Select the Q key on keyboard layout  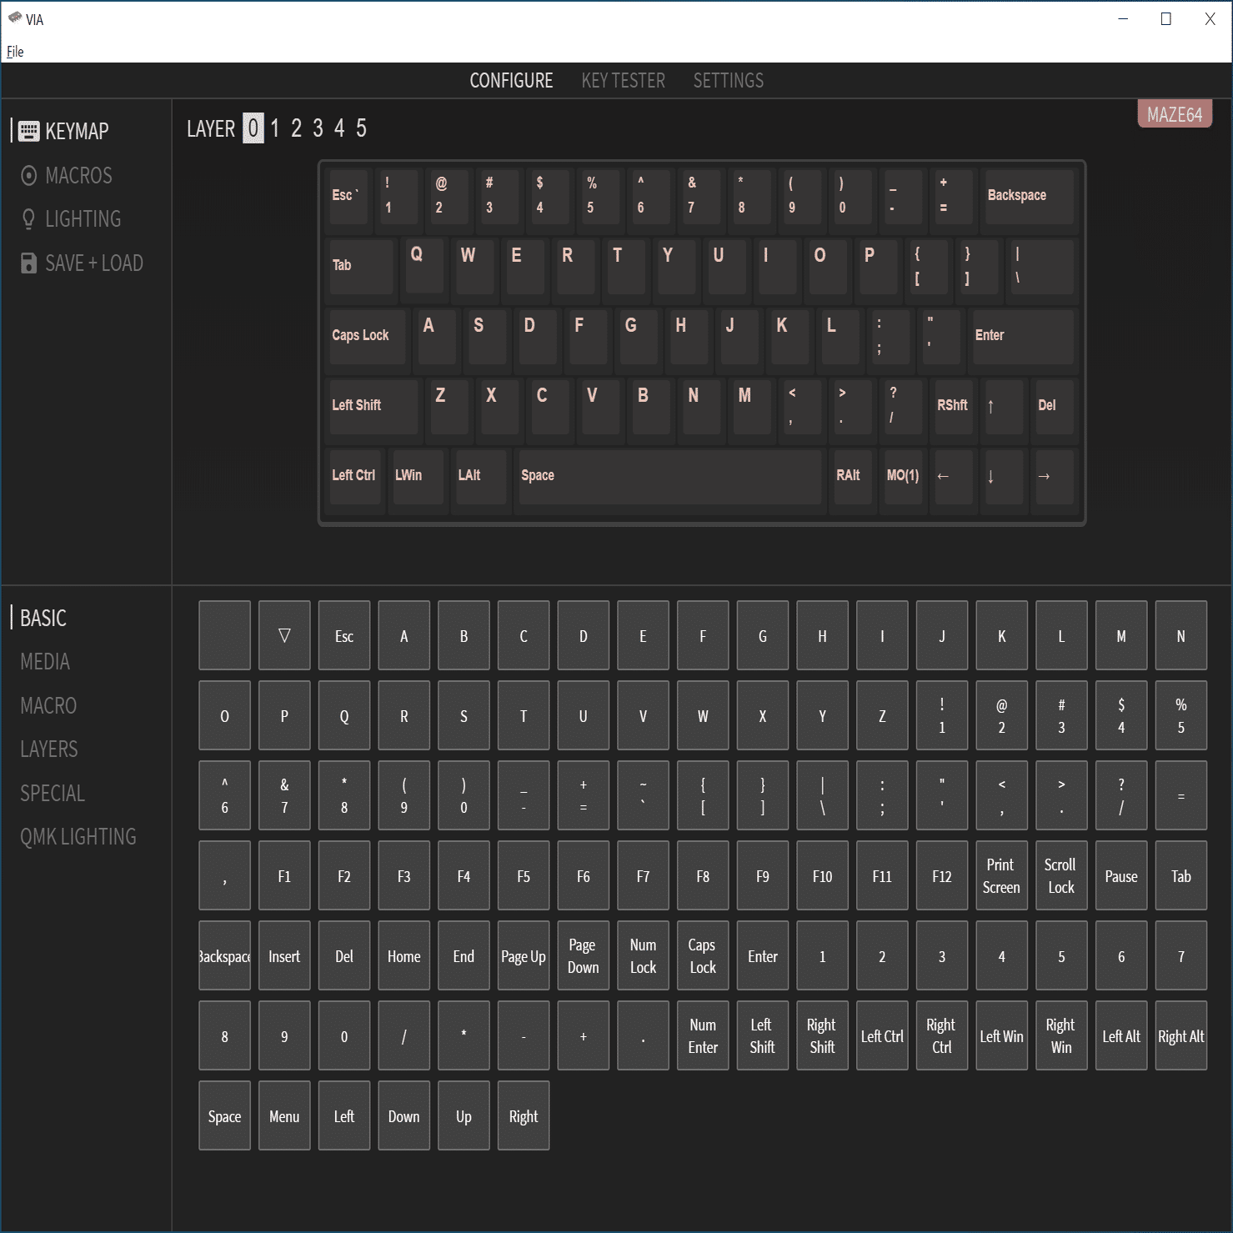point(424,266)
